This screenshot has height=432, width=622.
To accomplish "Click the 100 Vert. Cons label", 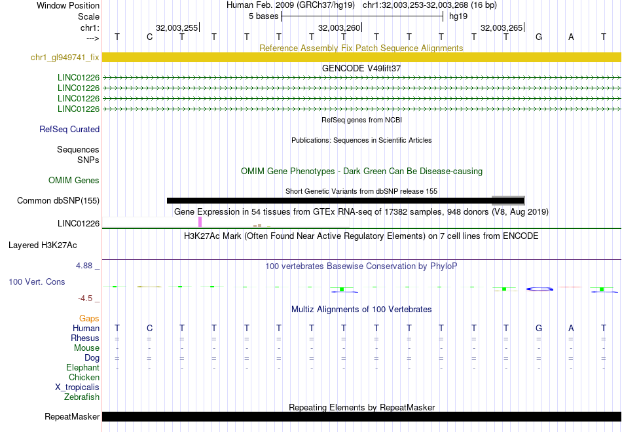I will click(x=37, y=282).
